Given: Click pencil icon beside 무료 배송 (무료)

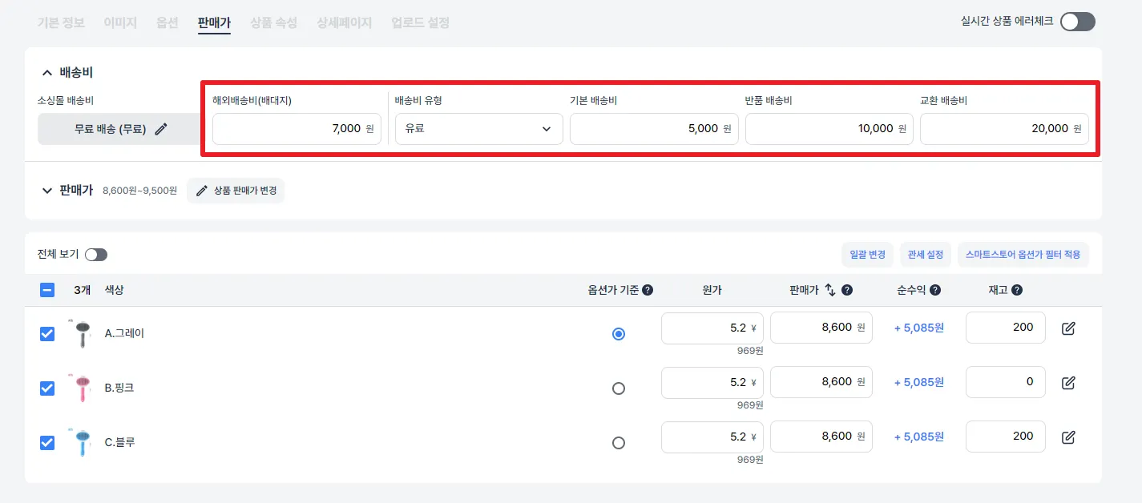Looking at the screenshot, I should 161,129.
